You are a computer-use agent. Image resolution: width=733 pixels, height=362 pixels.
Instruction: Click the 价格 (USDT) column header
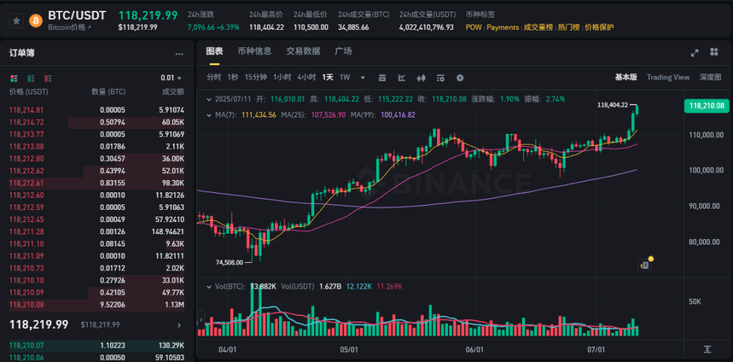click(x=29, y=92)
